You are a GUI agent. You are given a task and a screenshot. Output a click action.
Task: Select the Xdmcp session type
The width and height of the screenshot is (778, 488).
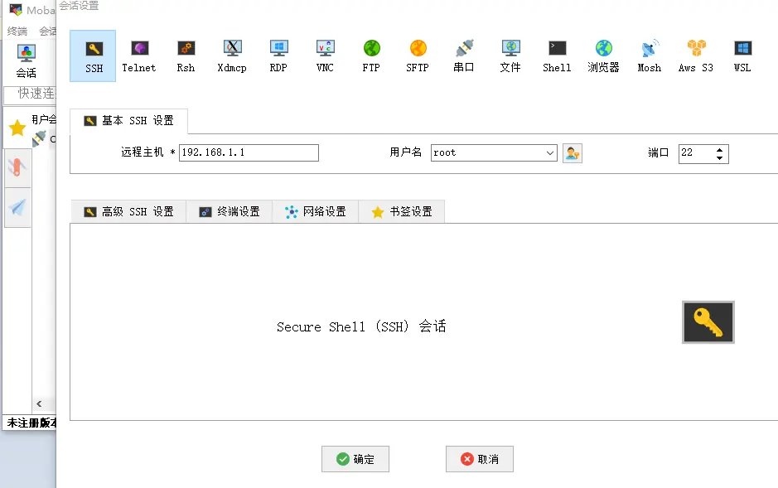[231, 56]
